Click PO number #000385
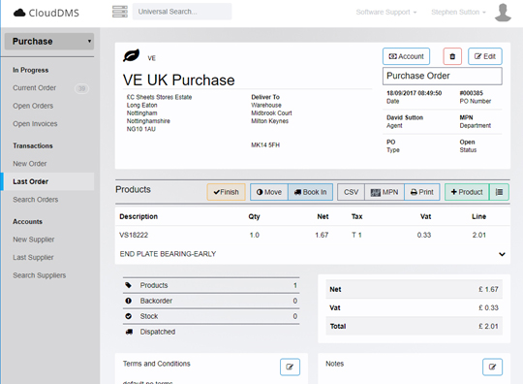 [x=471, y=93]
